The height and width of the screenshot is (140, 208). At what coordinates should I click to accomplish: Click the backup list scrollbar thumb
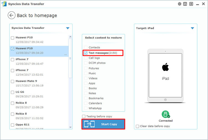point(70,58)
